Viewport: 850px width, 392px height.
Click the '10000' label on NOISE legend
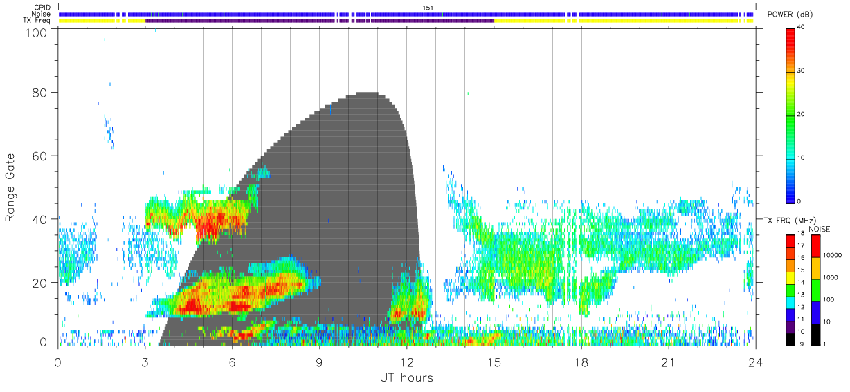(833, 256)
